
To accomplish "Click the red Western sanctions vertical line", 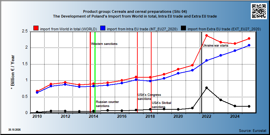I will click(x=90, y=72).
